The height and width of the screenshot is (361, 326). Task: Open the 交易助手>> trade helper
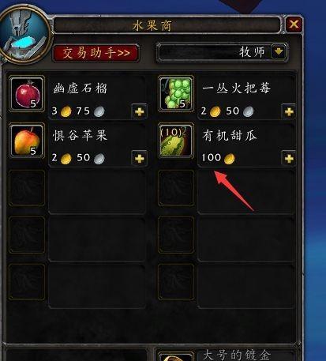click(96, 53)
